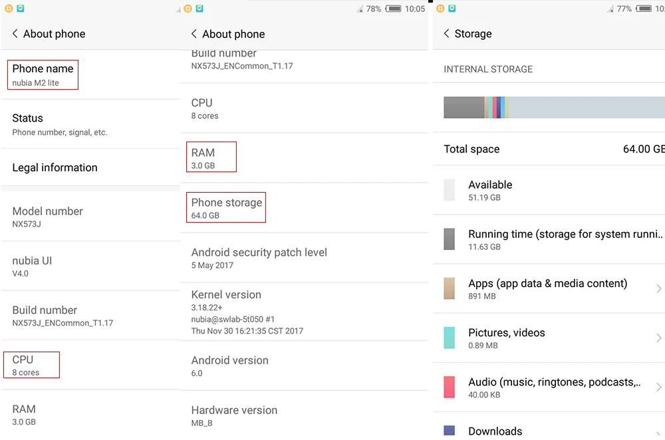
Task: Tap Running time storage row
Action: coord(549,239)
